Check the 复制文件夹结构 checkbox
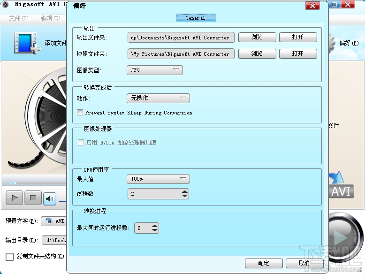365x274 pixels. point(9,257)
